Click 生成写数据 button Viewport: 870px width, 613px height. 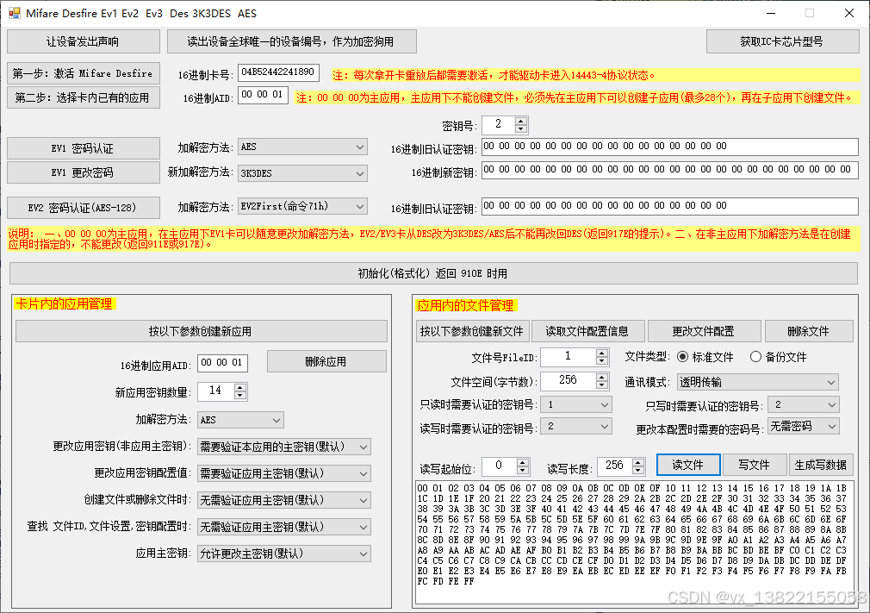[821, 465]
